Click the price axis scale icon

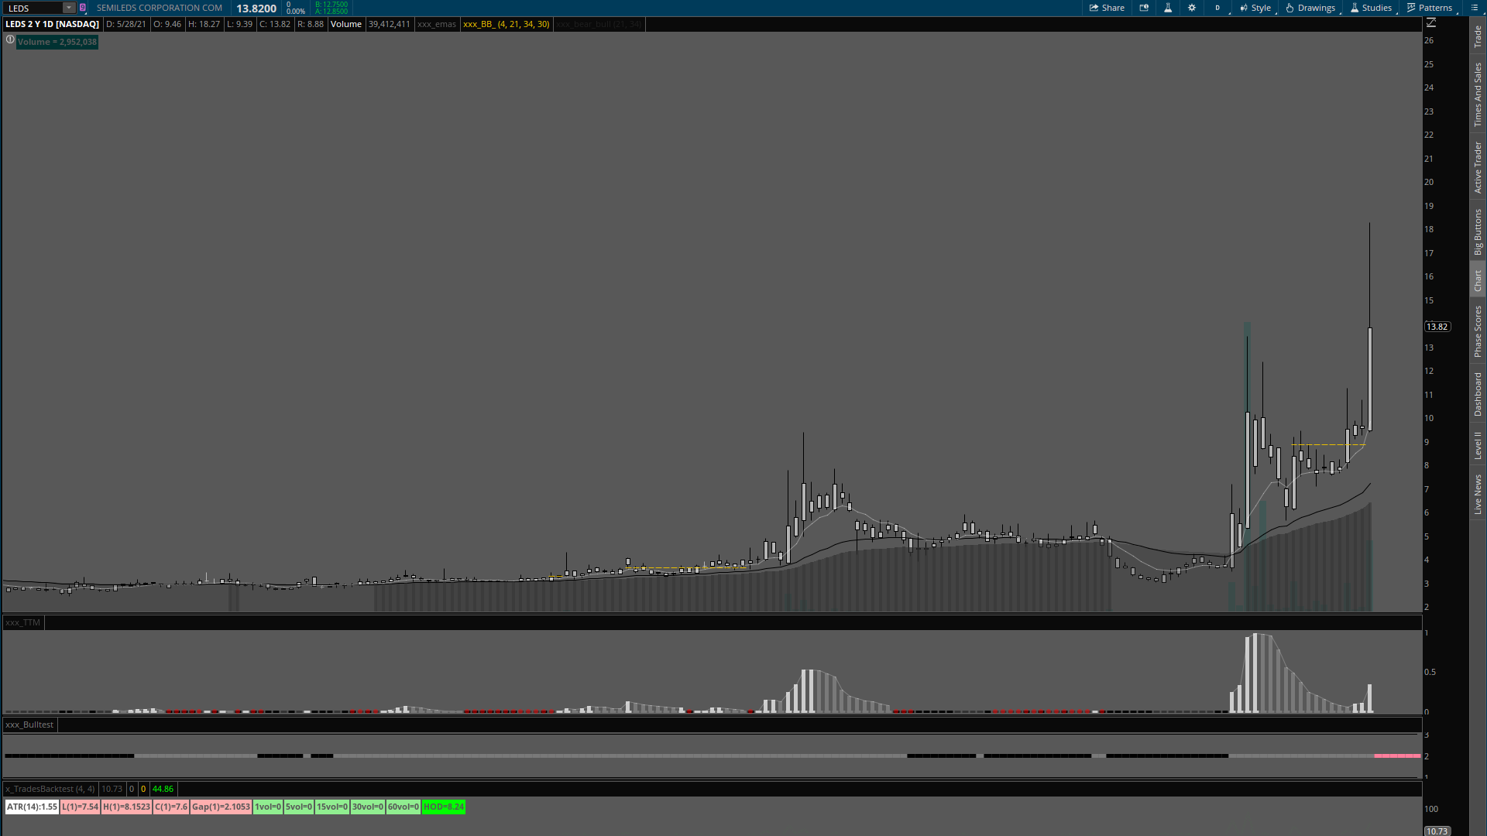click(x=1431, y=23)
